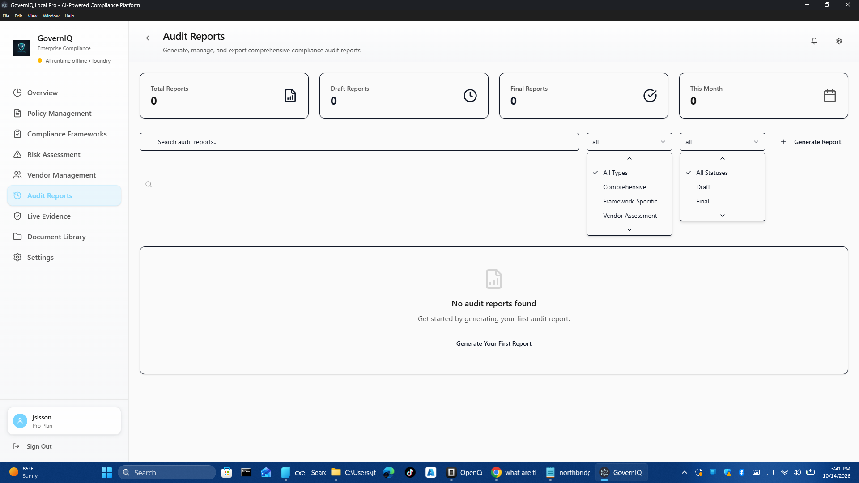Open Settings in the sidebar
This screenshot has width=859, height=483.
click(64, 257)
